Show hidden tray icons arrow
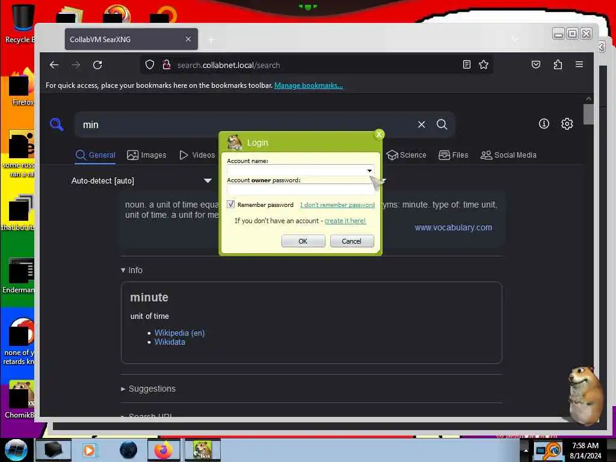 pos(526,450)
